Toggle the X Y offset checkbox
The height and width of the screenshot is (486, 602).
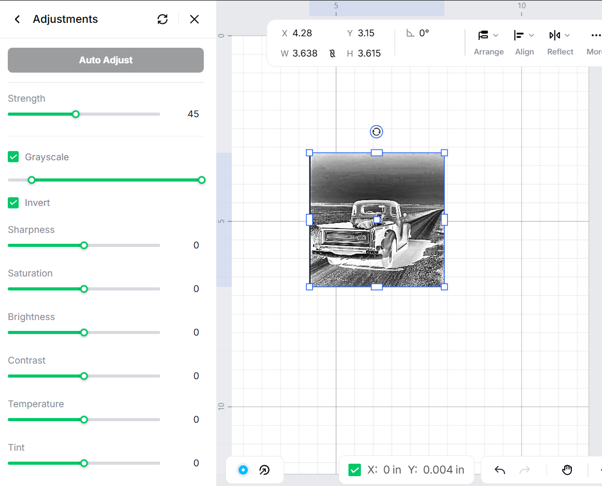coord(354,470)
